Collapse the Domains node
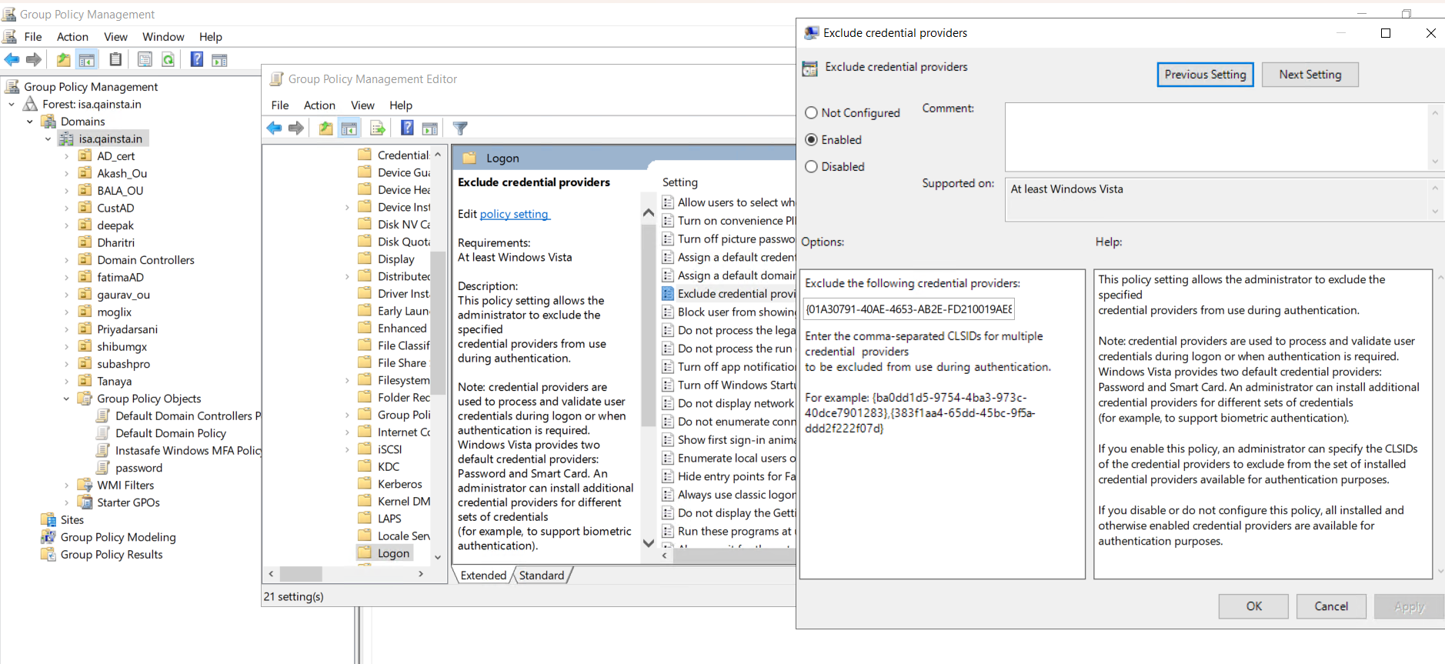This screenshot has width=1445, height=664. [30, 122]
